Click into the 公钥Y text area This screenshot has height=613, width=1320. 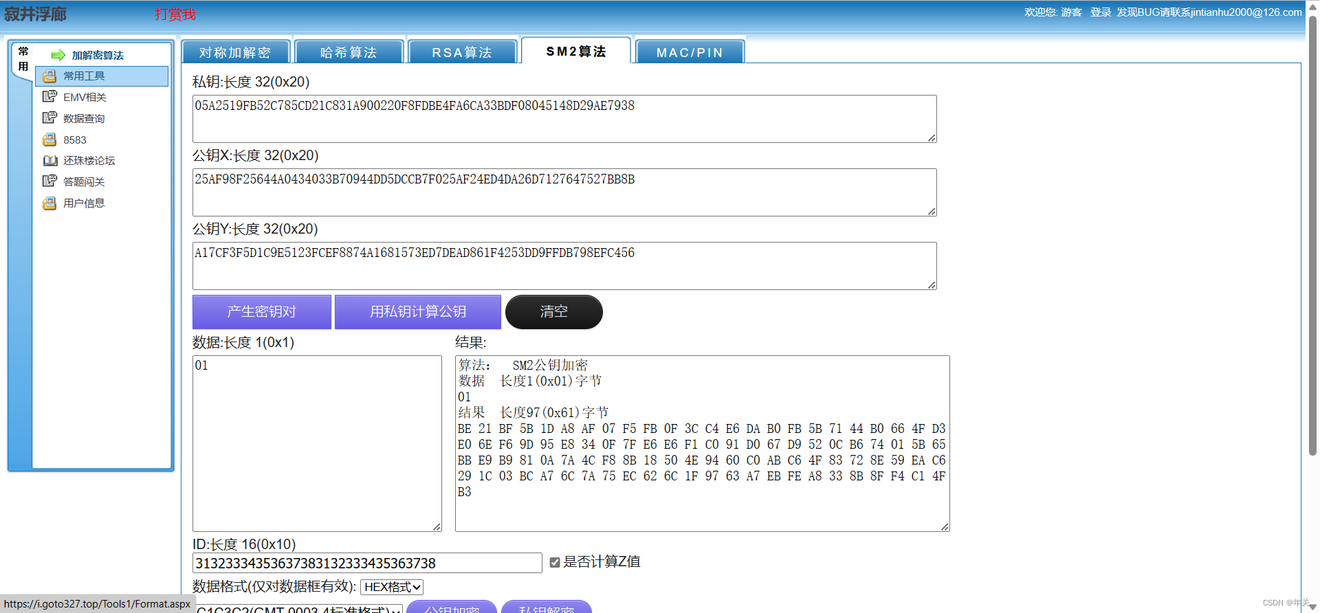click(564, 266)
